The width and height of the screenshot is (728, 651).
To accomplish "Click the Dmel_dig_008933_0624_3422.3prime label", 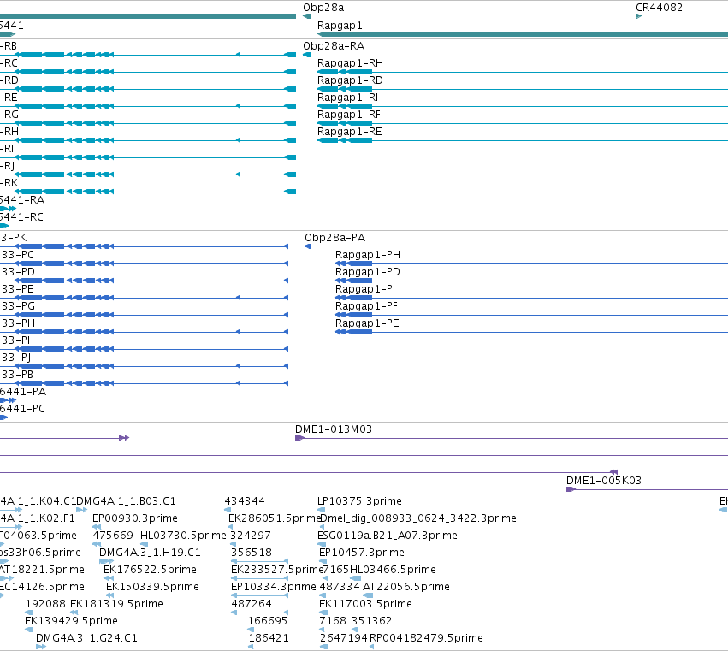I will (x=418, y=518).
